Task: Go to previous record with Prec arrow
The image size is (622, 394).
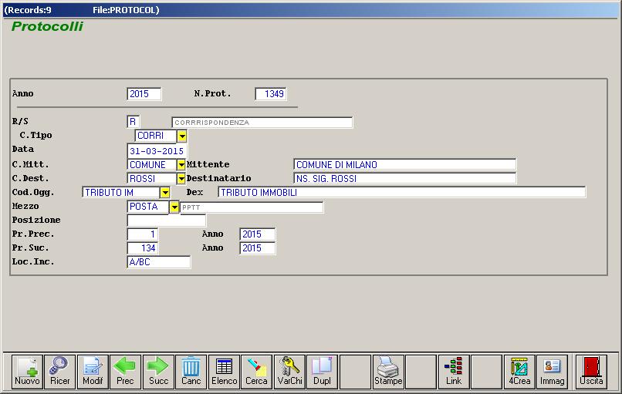Action: point(125,372)
